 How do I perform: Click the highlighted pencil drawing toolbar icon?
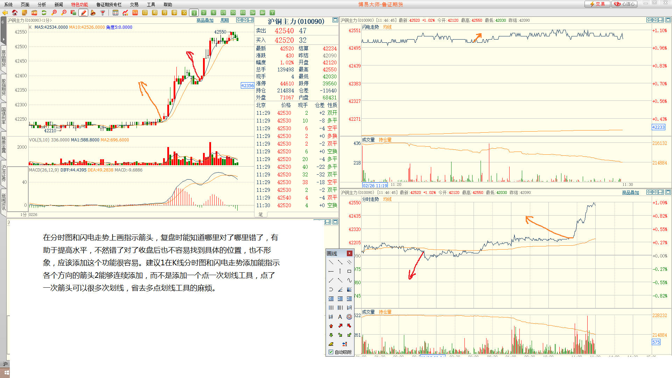83,12
